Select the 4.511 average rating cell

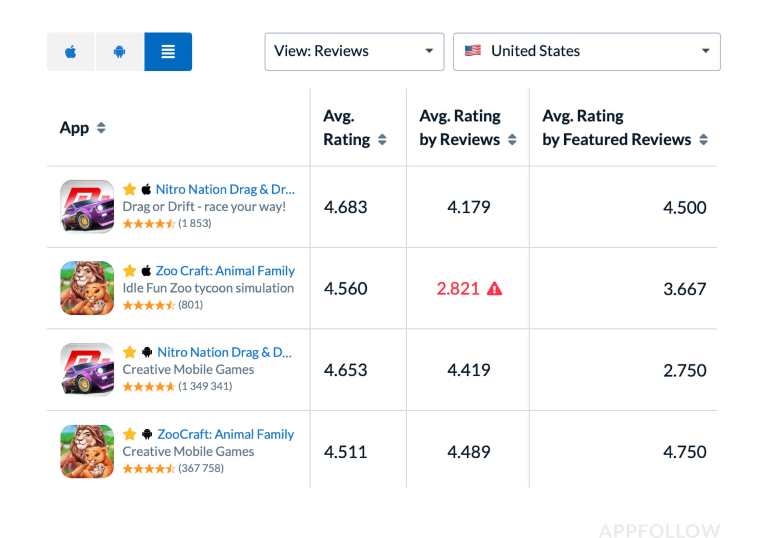click(x=346, y=452)
